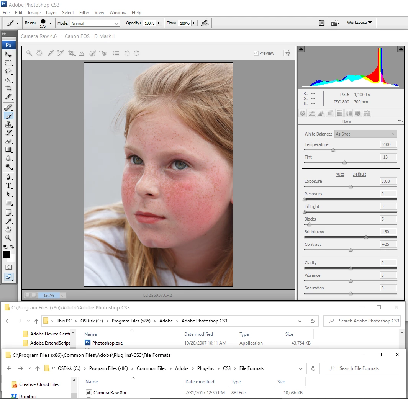
Task: Choose the Lasso tool in the toolbox
Action: tap(8, 71)
